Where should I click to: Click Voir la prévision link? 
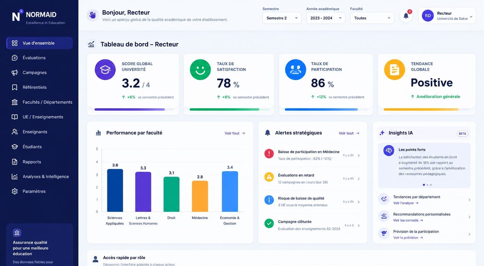click(x=408, y=238)
